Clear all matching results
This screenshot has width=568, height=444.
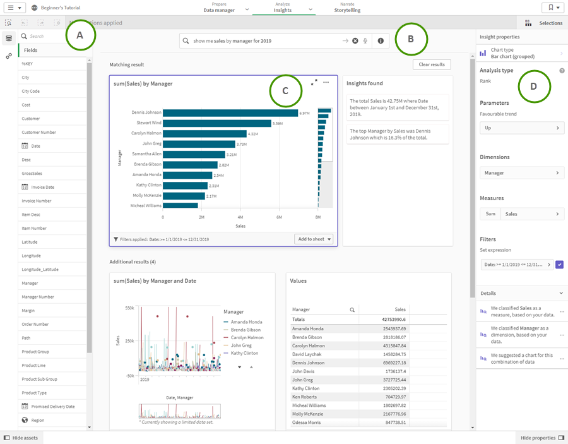pyautogui.click(x=432, y=64)
